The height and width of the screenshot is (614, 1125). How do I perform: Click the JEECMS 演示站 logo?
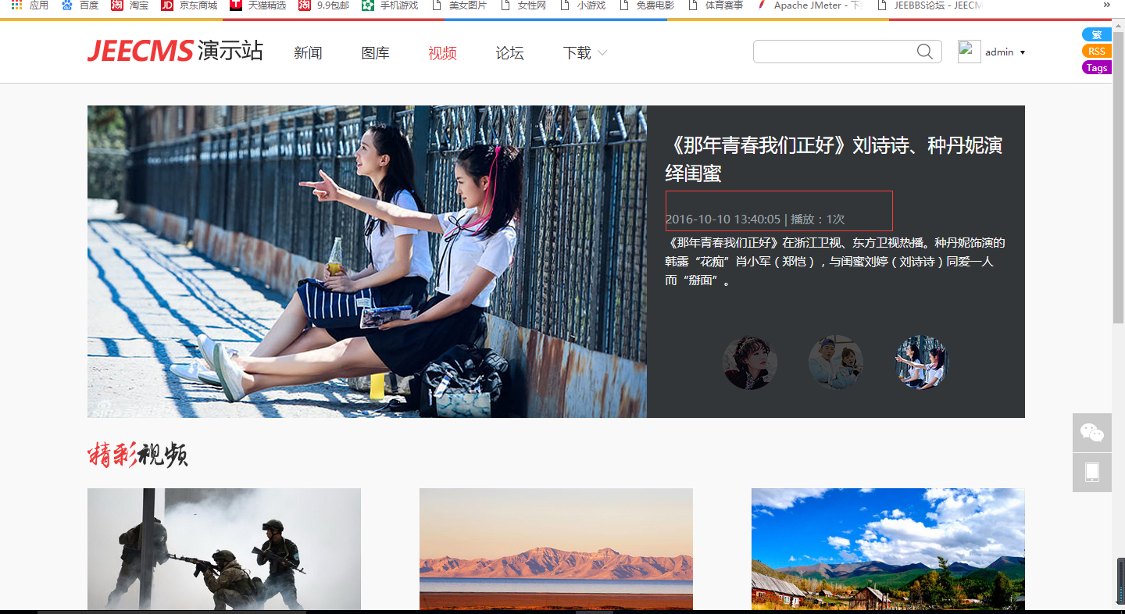175,52
